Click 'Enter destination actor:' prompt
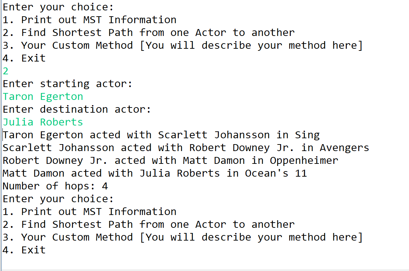 pyautogui.click(x=77, y=109)
